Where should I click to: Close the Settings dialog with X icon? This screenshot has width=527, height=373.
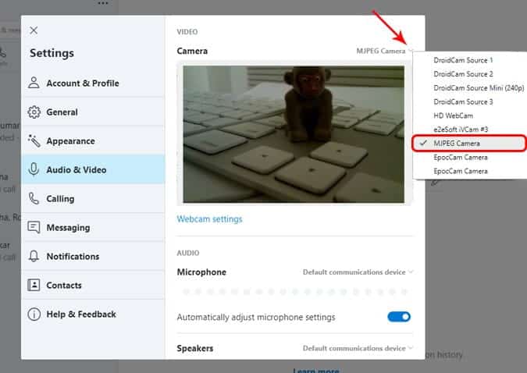34,30
